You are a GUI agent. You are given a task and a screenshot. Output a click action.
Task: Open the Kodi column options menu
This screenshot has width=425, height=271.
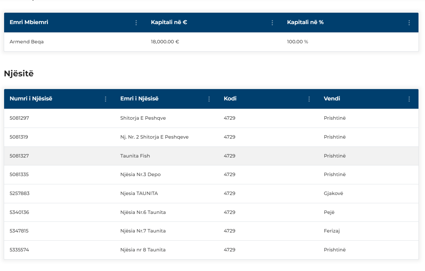coord(309,99)
